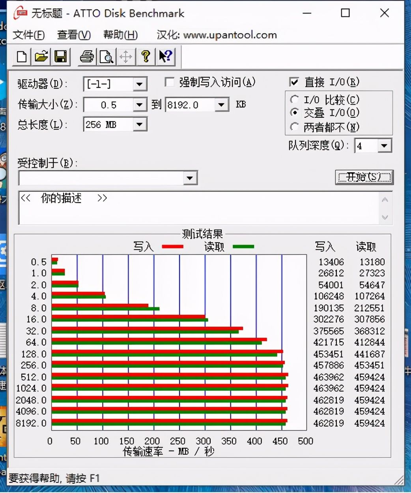Select the 两者都不(N) radio button
Screen dimensions: 411x493
(x=294, y=126)
